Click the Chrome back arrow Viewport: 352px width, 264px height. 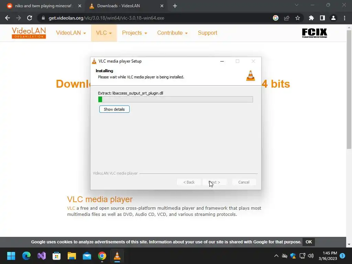[x=8, y=18]
